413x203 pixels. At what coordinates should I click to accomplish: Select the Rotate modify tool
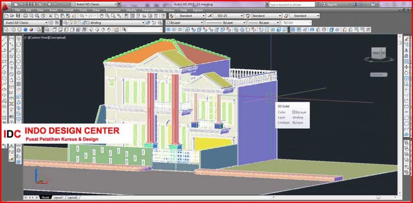[407, 73]
